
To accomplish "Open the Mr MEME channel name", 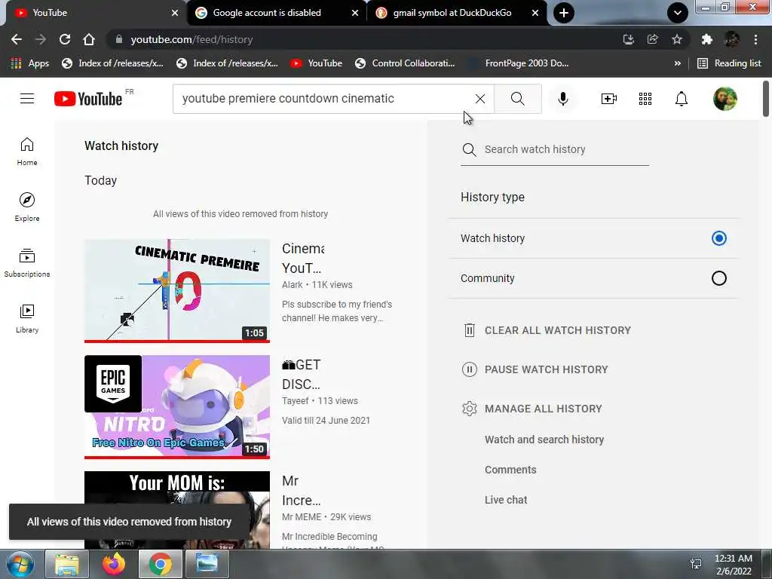I will tap(302, 517).
